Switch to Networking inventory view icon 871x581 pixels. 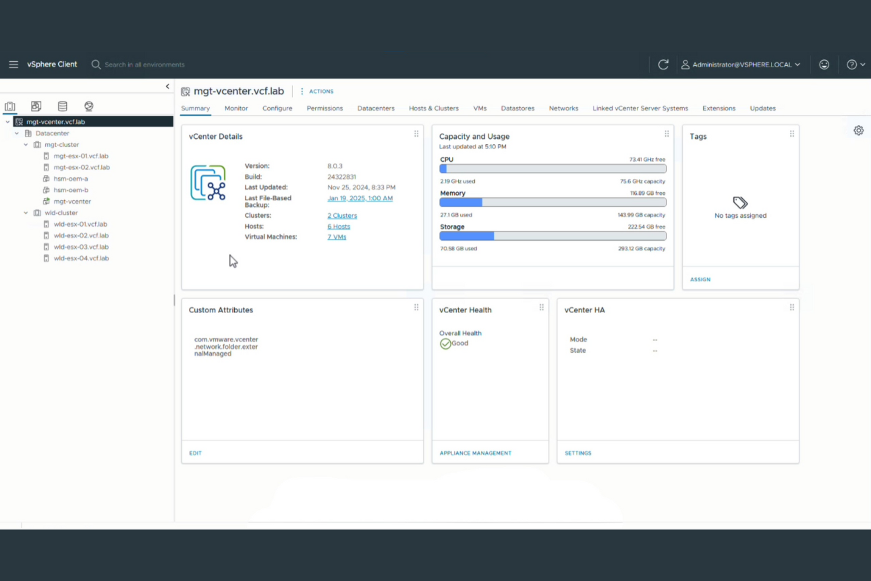coord(89,107)
